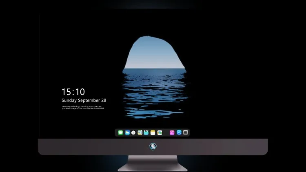Open the blue App Store icon
Screen dimensions: 306x172
point(179,132)
